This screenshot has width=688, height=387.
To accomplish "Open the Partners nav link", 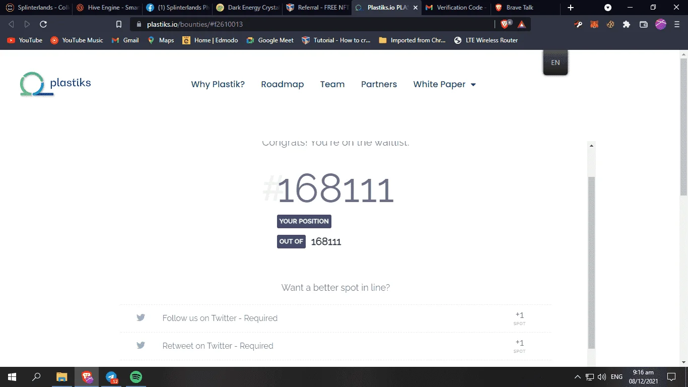I will click(379, 84).
